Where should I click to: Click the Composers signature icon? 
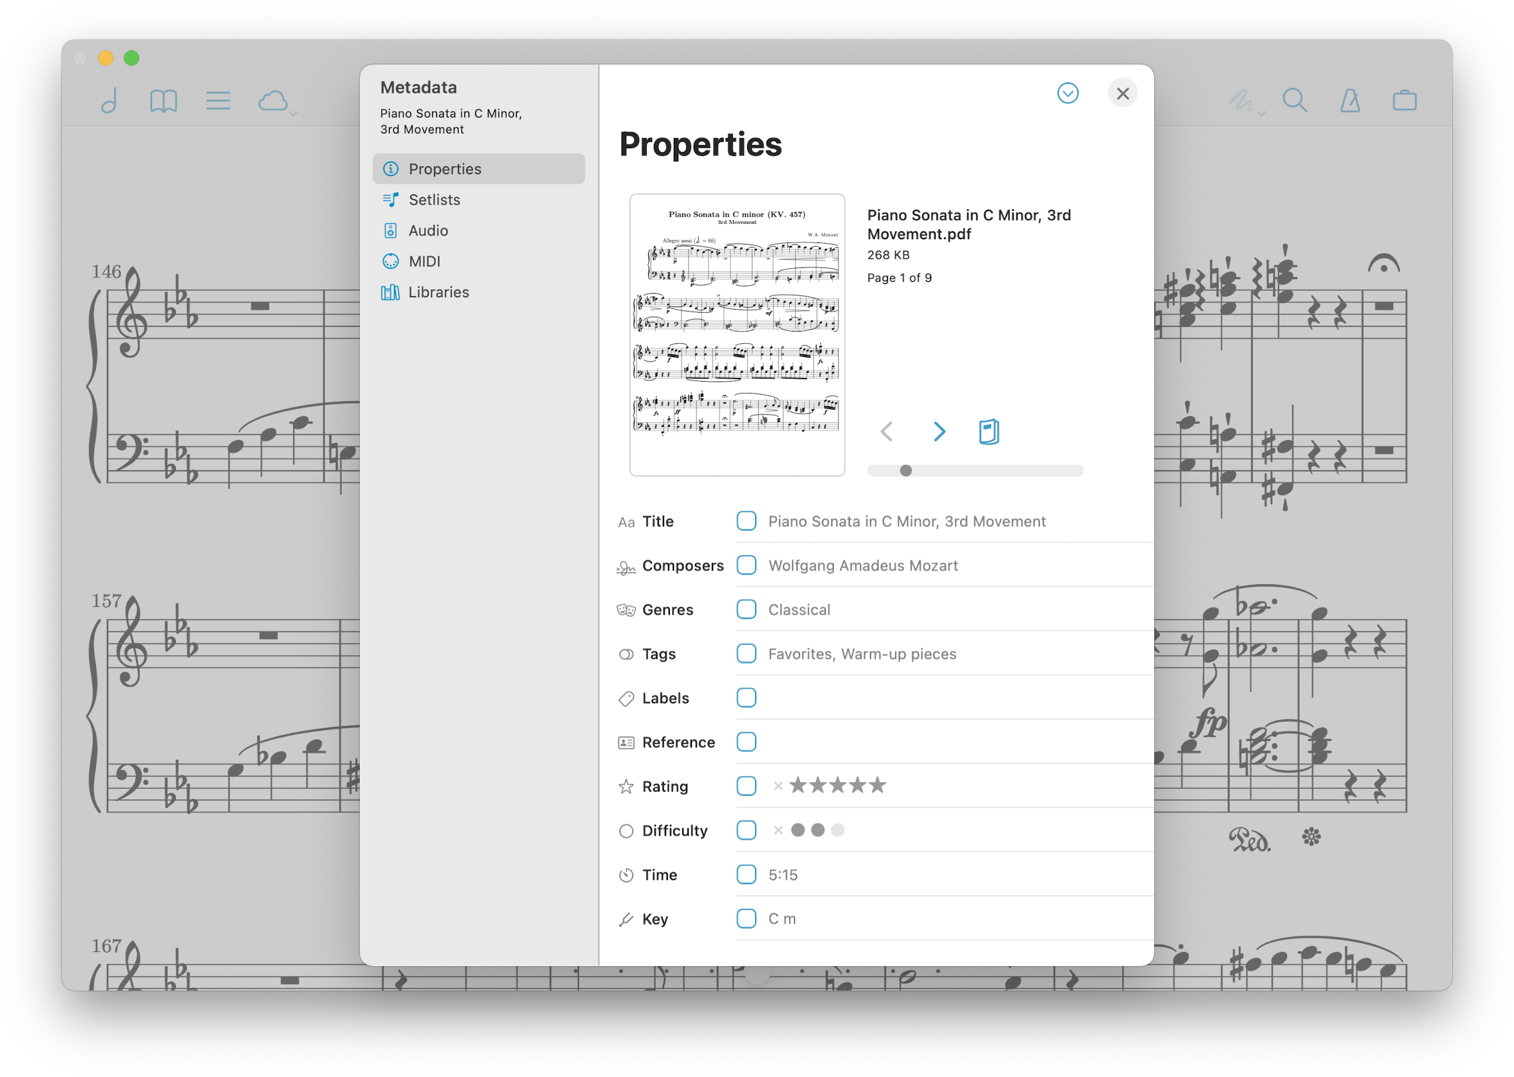625,567
